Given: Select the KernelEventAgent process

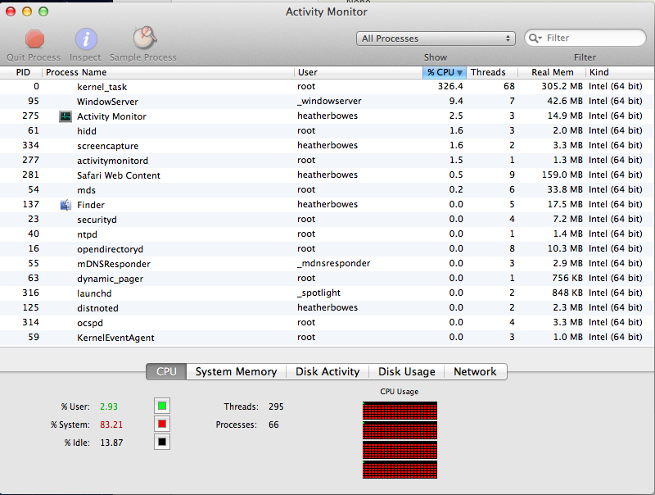Looking at the screenshot, I should point(115,338).
